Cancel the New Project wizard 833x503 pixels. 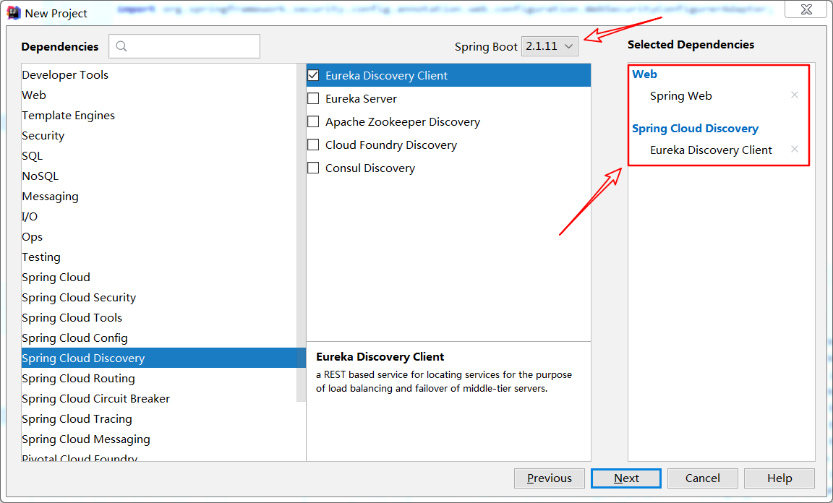tap(702, 478)
